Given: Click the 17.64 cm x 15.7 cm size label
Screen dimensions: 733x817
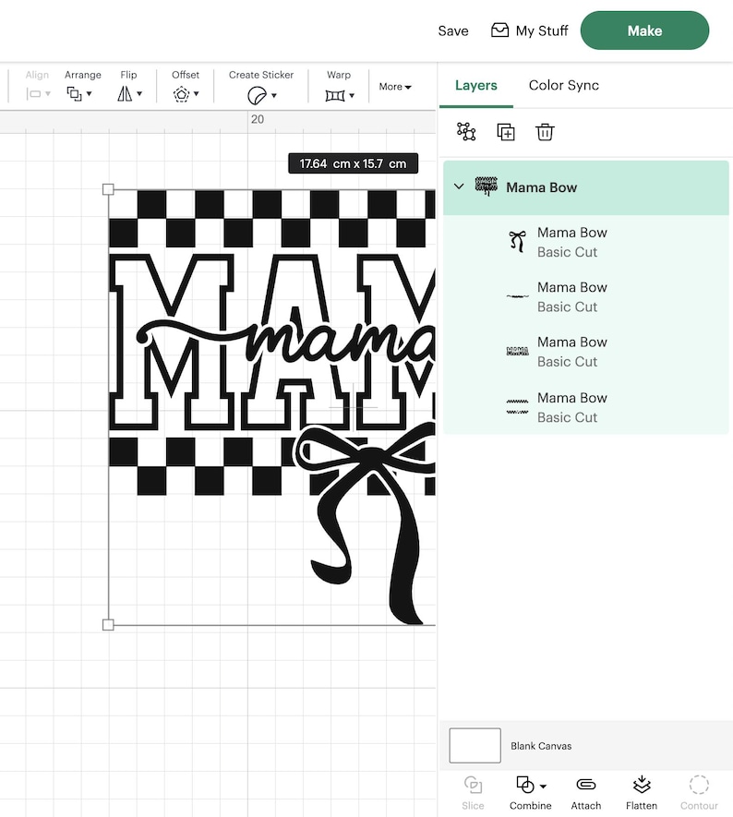Looking at the screenshot, I should pyautogui.click(x=354, y=163).
